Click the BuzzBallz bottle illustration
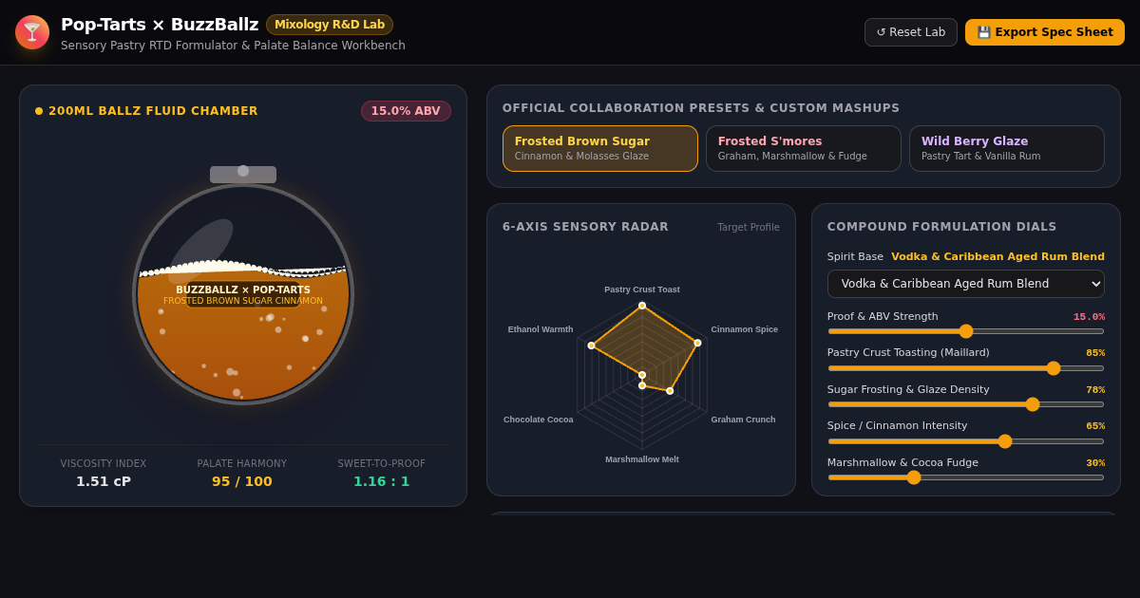The width and height of the screenshot is (1140, 598). (243, 285)
